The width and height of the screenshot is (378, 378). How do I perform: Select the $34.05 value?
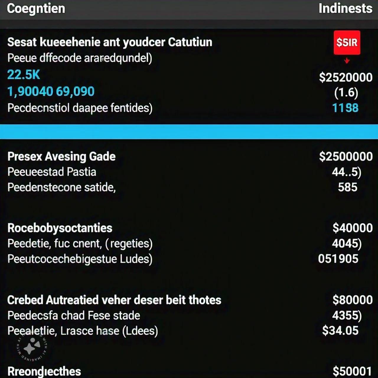tap(340, 330)
